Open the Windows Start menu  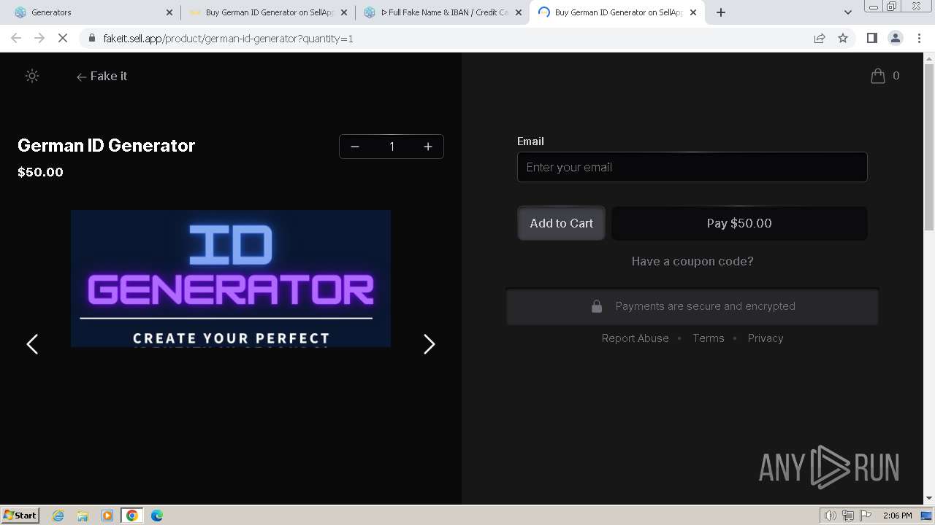click(x=20, y=515)
